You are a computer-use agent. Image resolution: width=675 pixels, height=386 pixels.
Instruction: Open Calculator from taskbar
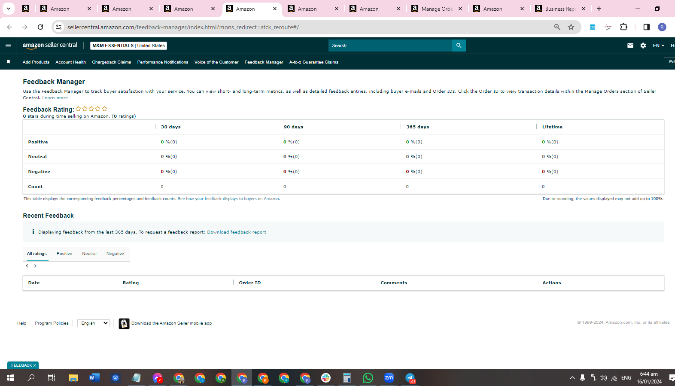347,378
